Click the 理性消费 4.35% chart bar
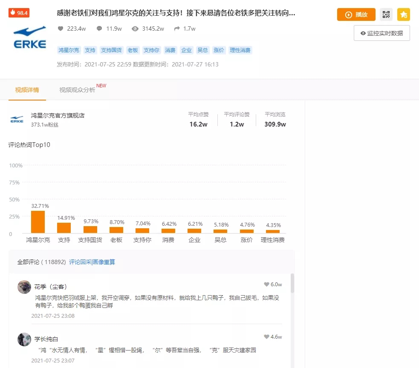419x368 pixels. (273, 232)
